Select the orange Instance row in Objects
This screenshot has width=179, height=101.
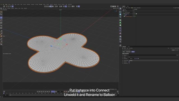pos(129,17)
